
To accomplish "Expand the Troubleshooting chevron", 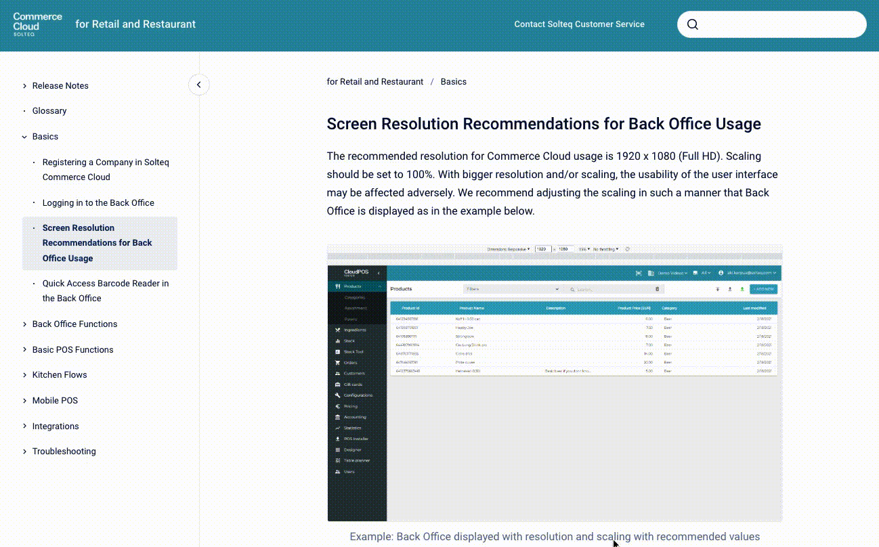I will pos(25,452).
